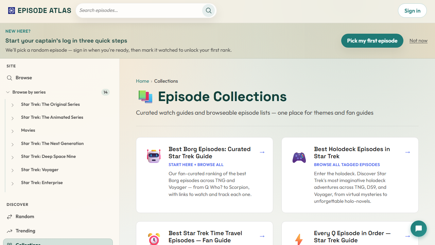Open Random in the Discover menu
Screen dimensions: 435x245
click(x=58, y=217)
